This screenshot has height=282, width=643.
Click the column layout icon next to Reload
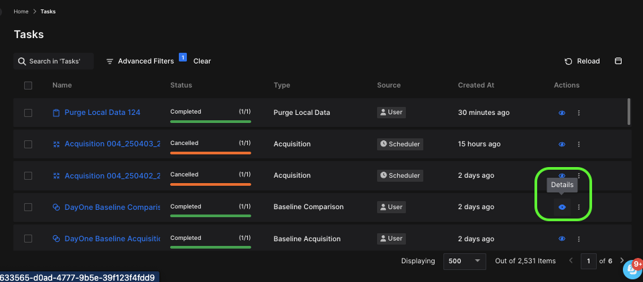(618, 61)
